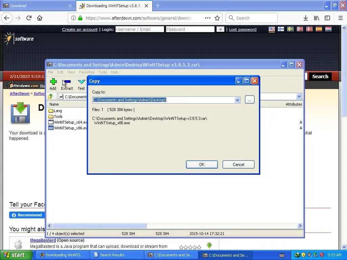Select WinNTSetup_x86.exe in file list

(67, 128)
